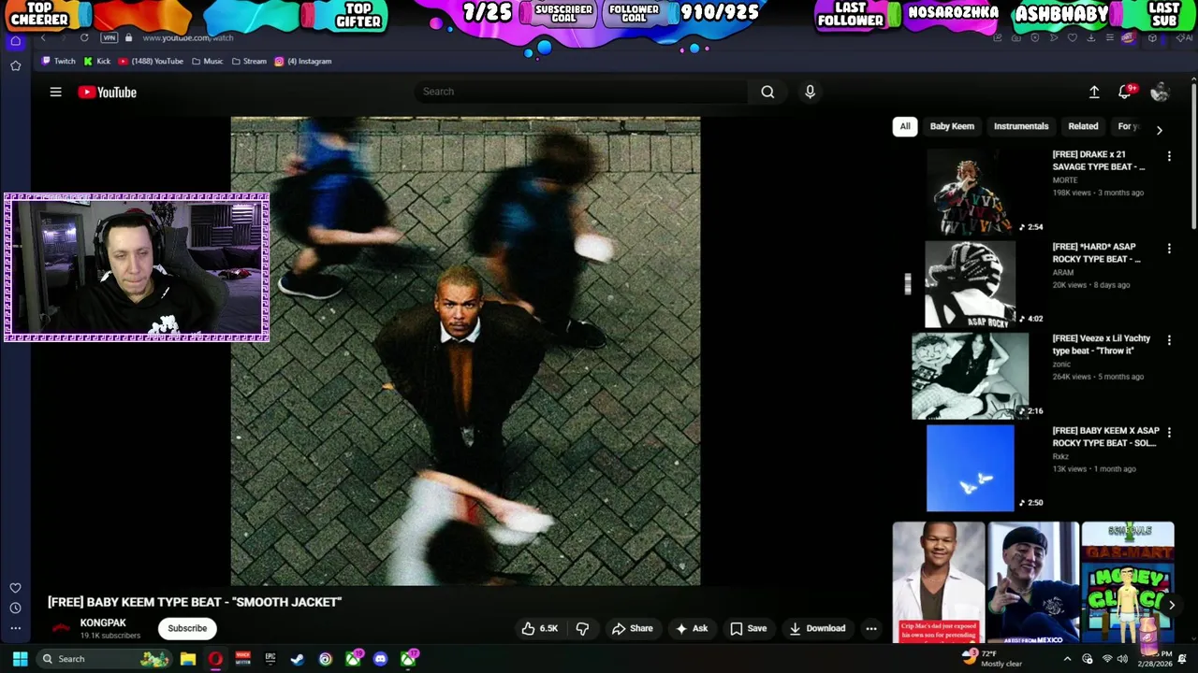Open options for *HARD* ASAP Rocky video
Image resolution: width=1198 pixels, height=673 pixels.
click(x=1169, y=249)
